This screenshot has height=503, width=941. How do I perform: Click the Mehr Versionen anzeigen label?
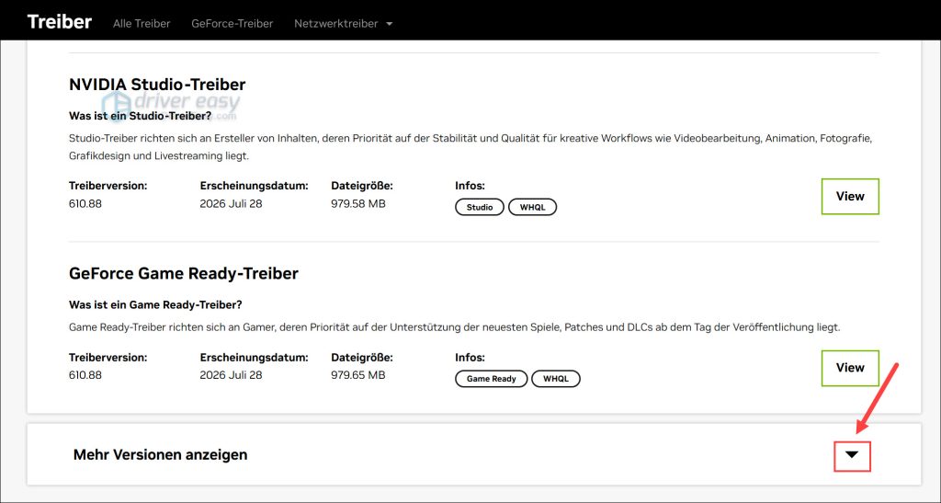click(160, 455)
